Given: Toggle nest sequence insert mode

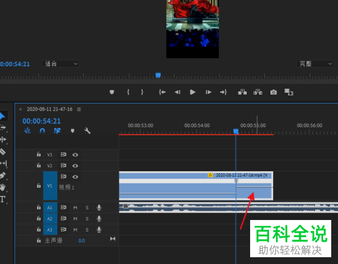Looking at the screenshot, I should [27, 131].
